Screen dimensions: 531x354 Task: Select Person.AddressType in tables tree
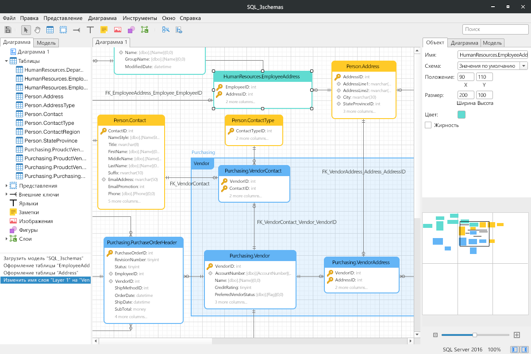pyautogui.click(x=50, y=105)
